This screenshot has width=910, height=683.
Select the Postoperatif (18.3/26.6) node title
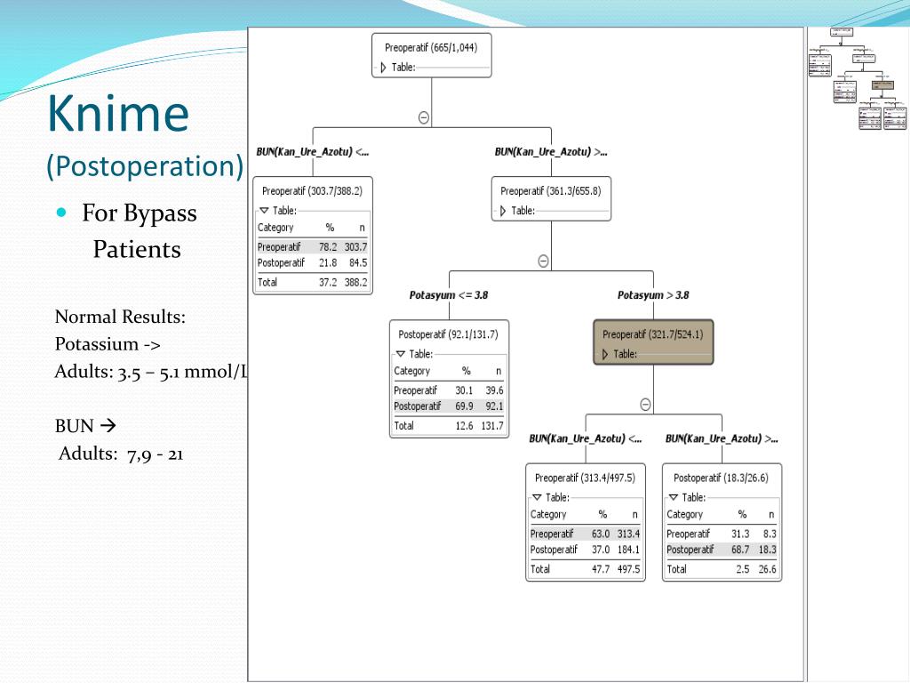721,478
